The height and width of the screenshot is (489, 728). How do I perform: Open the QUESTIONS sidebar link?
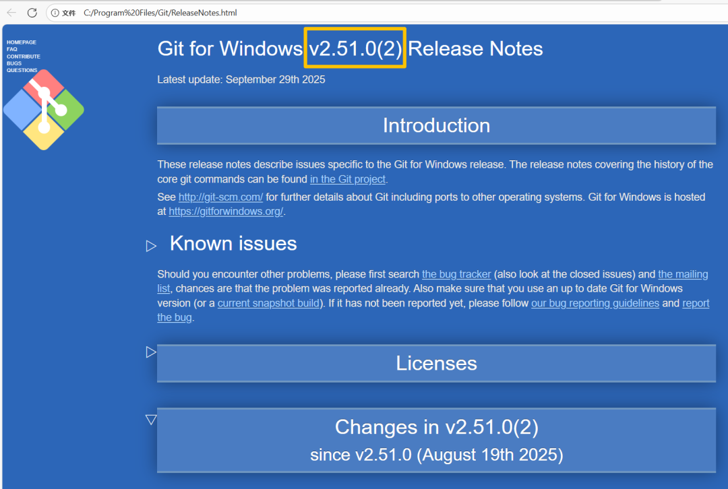pos(22,71)
